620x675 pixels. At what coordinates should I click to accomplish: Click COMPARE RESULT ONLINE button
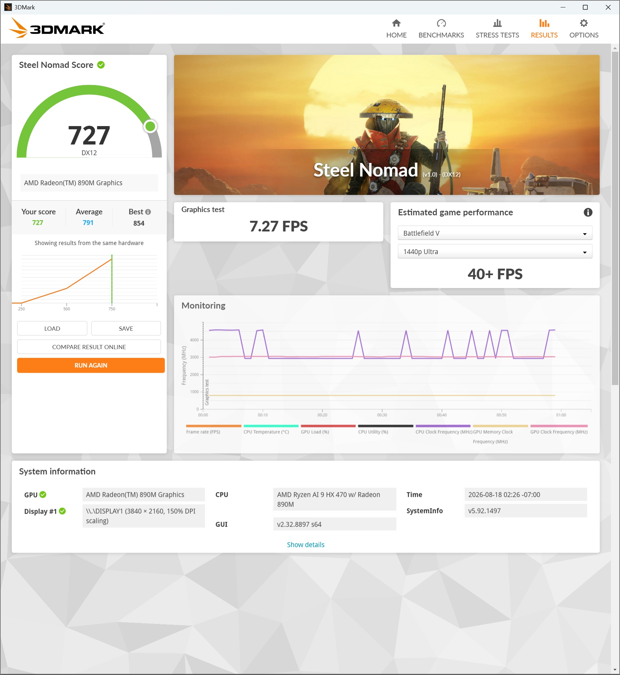(89, 347)
